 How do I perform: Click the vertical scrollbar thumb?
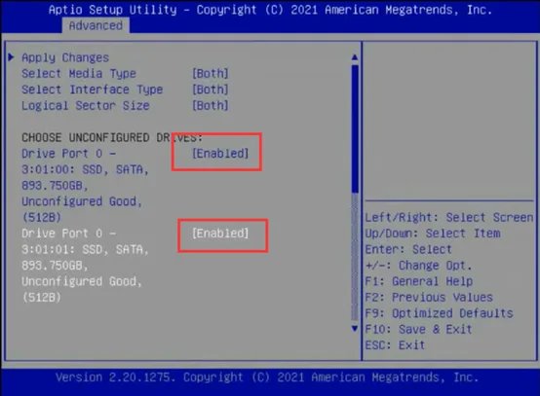(x=355, y=128)
